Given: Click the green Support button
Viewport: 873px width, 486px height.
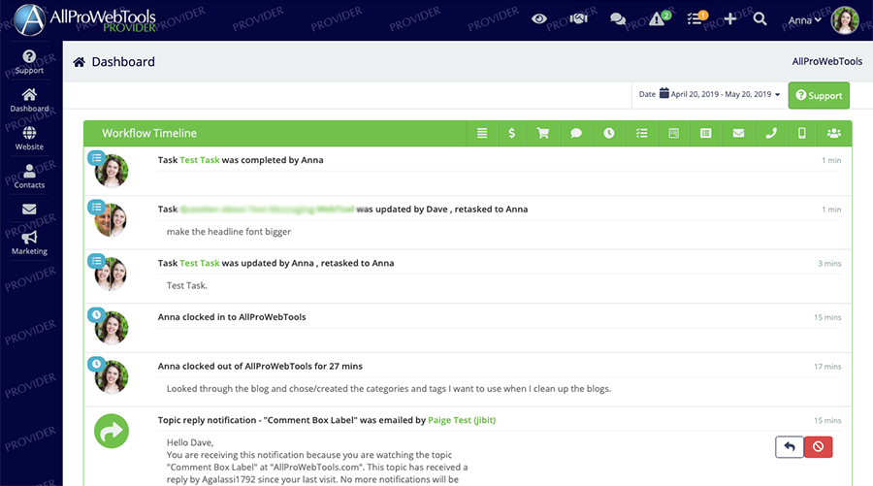Looking at the screenshot, I should click(x=819, y=95).
